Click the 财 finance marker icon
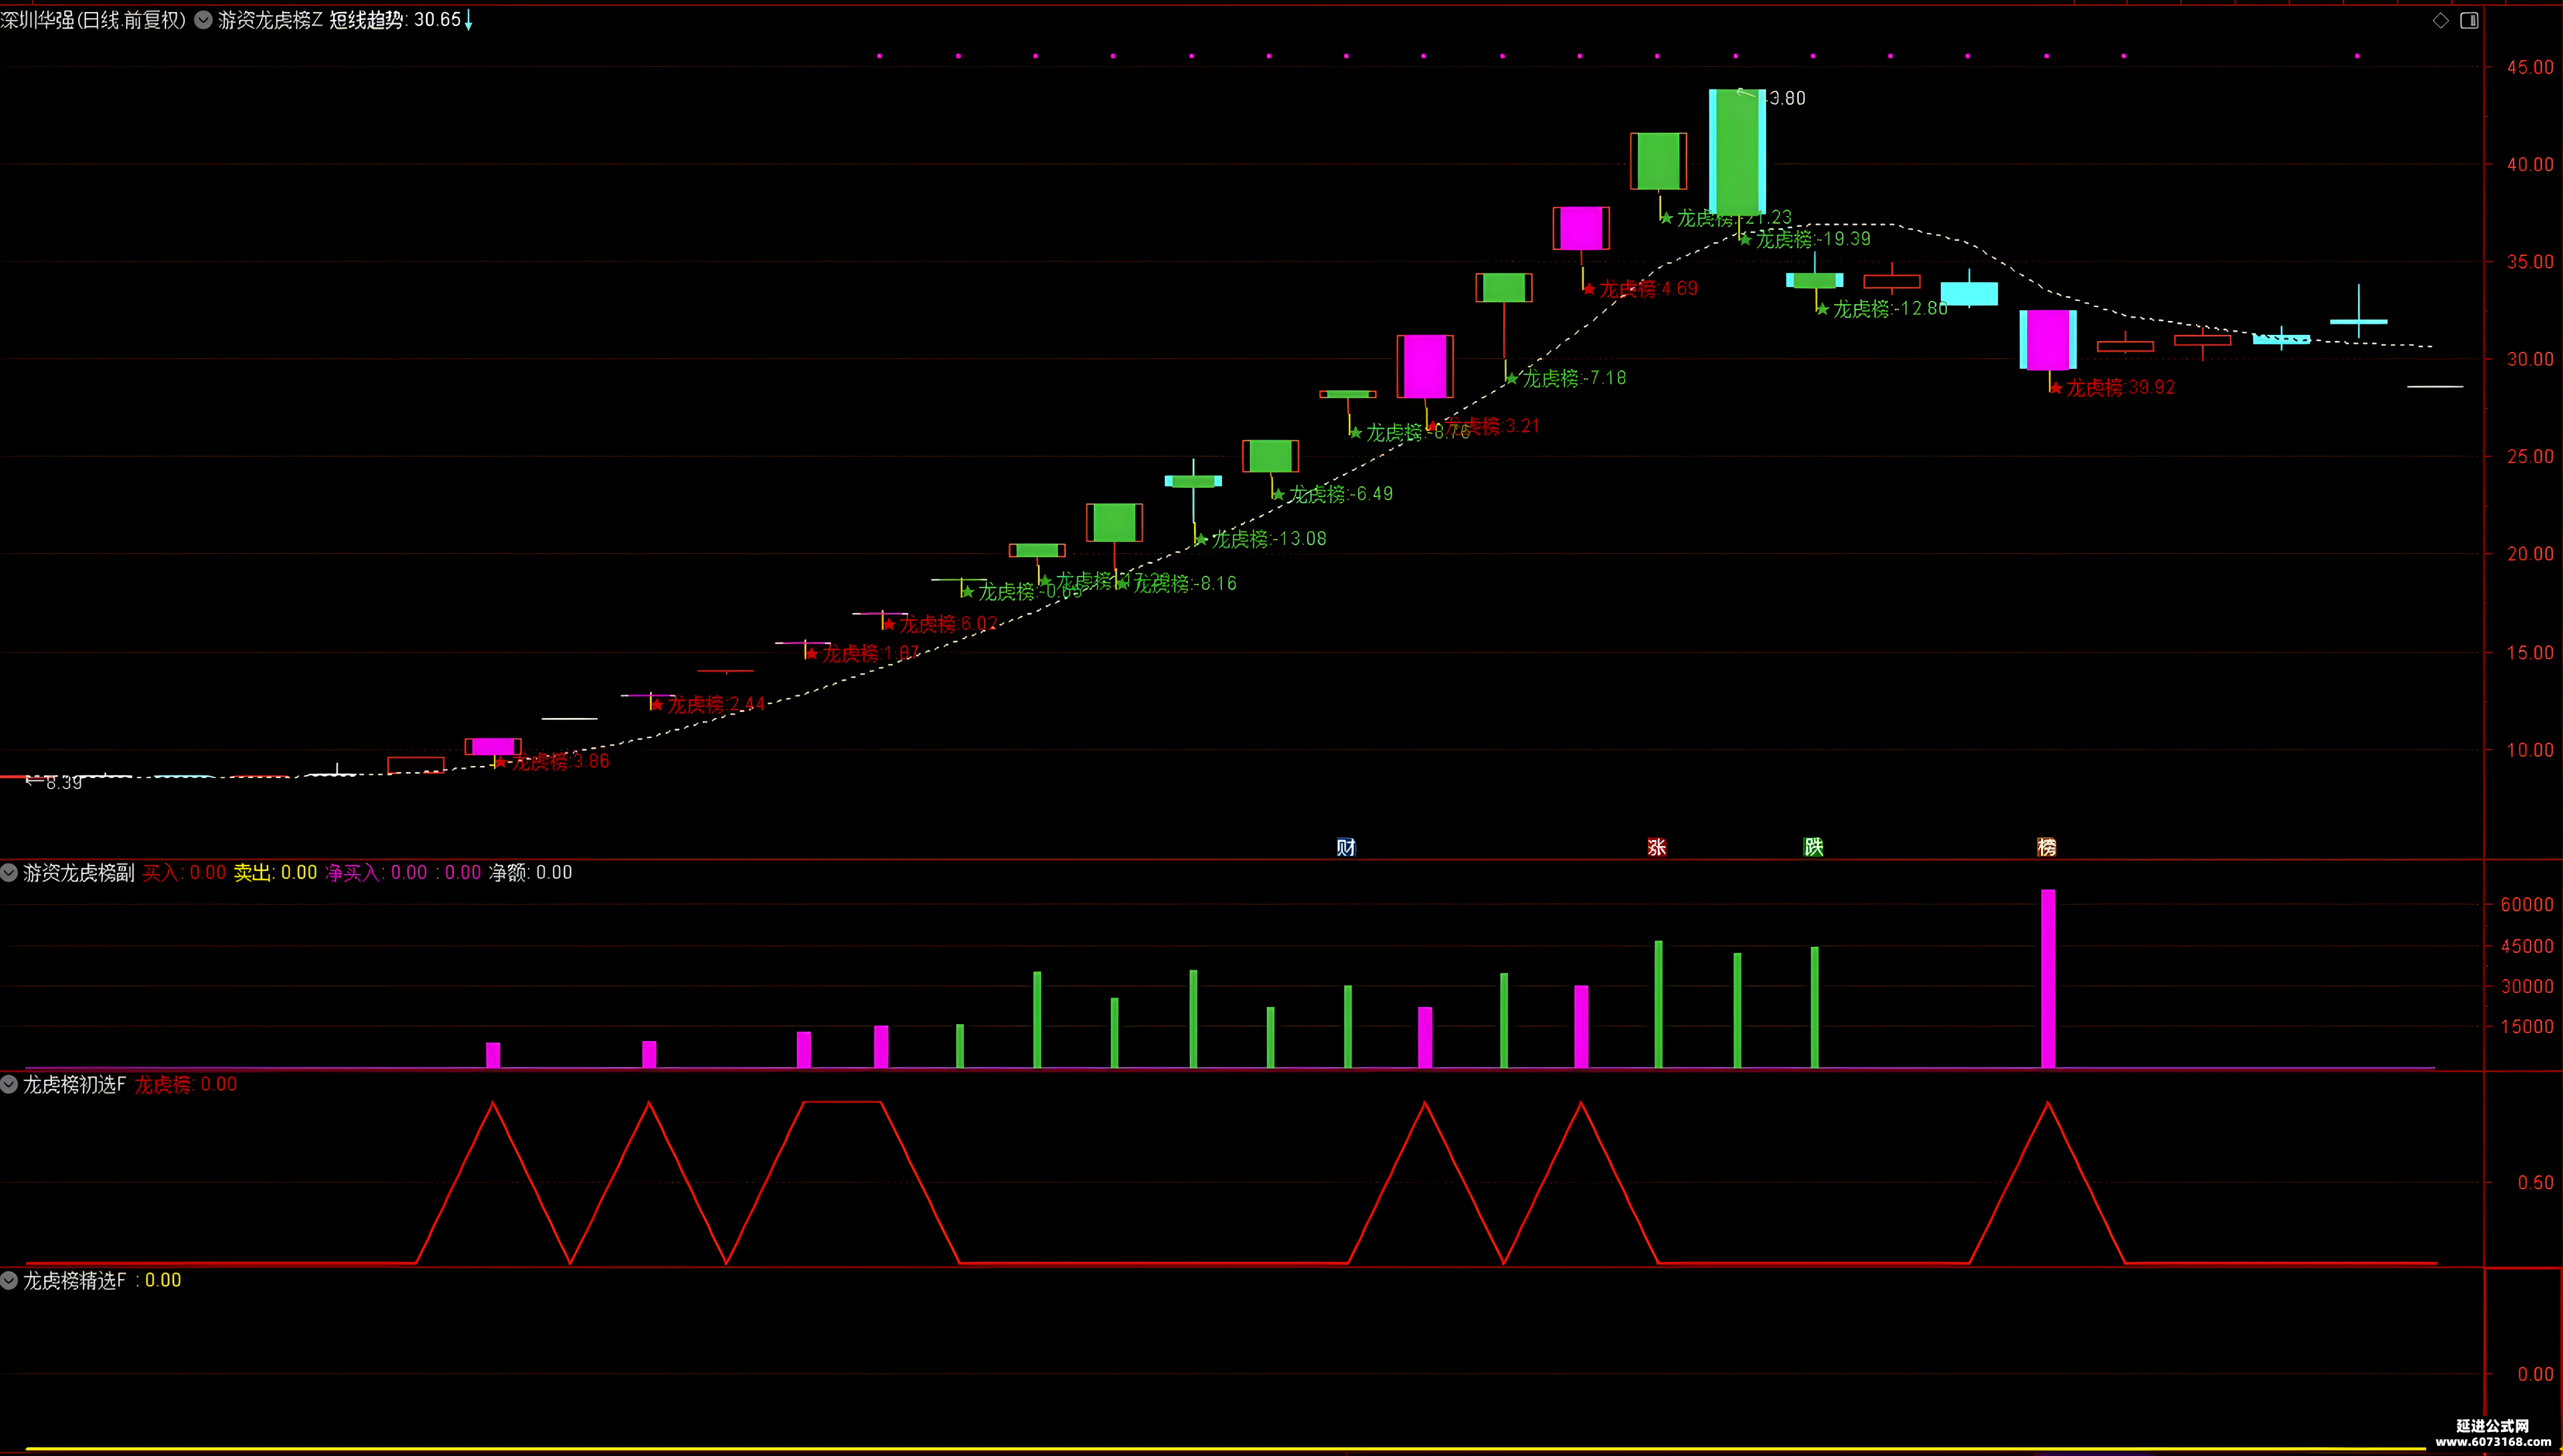Screen dimensions: 2563x1456 tap(1346, 847)
